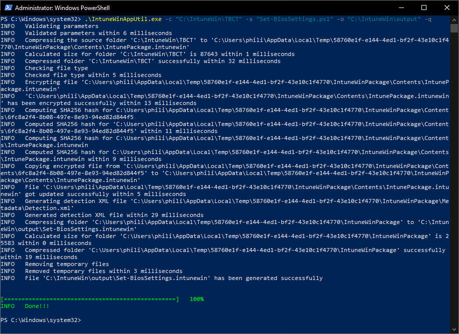Image resolution: width=459 pixels, height=334 pixels.
Task: Click the final PS C:\Windows\system32> prompt
Action: [41, 320]
